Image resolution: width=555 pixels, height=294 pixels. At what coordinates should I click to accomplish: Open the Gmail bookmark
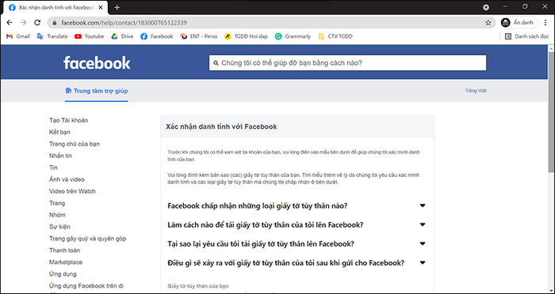tap(18, 36)
